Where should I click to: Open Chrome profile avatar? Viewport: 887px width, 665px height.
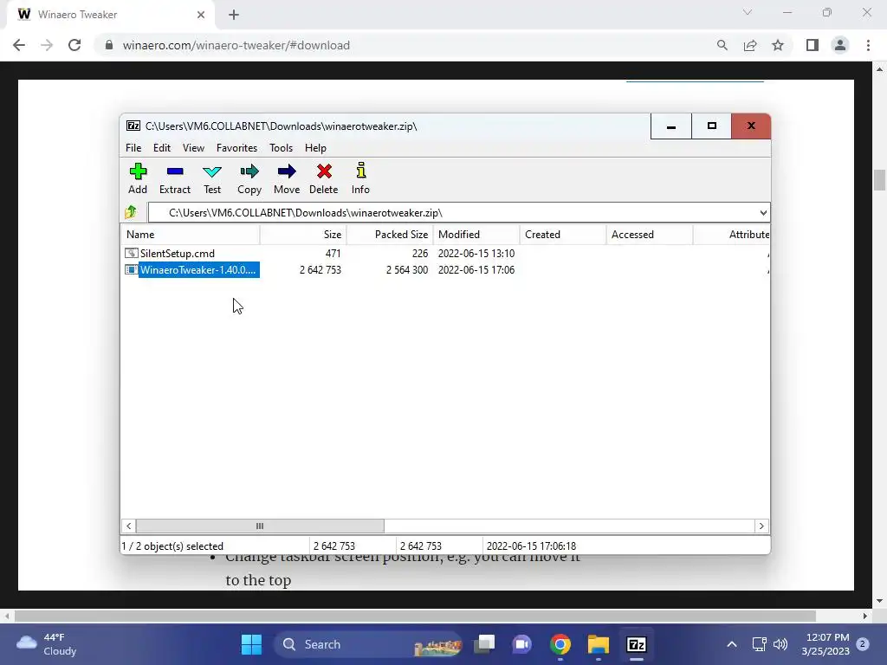pos(840,45)
